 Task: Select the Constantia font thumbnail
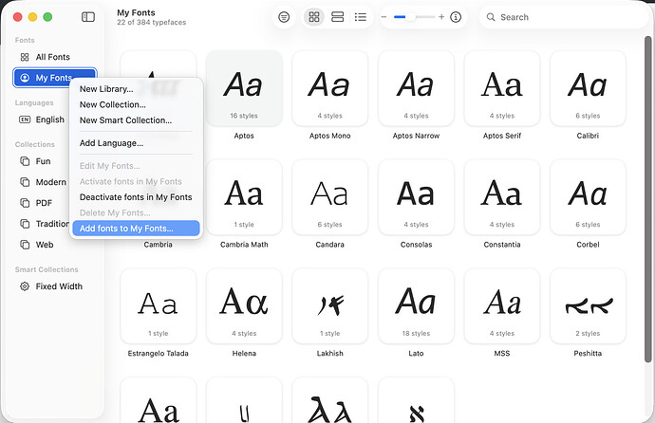coord(502,197)
